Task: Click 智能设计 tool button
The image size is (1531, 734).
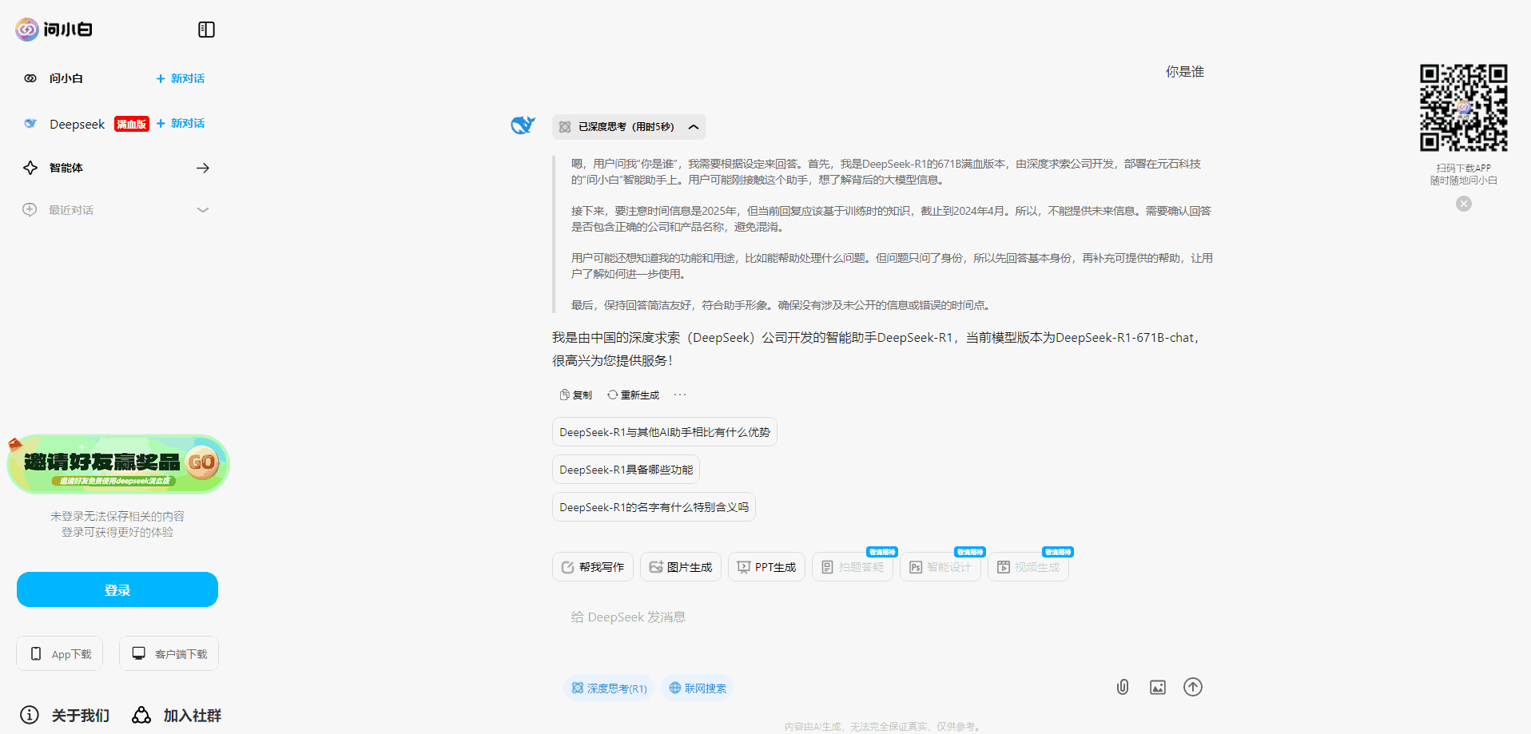Action: pyautogui.click(x=940, y=567)
